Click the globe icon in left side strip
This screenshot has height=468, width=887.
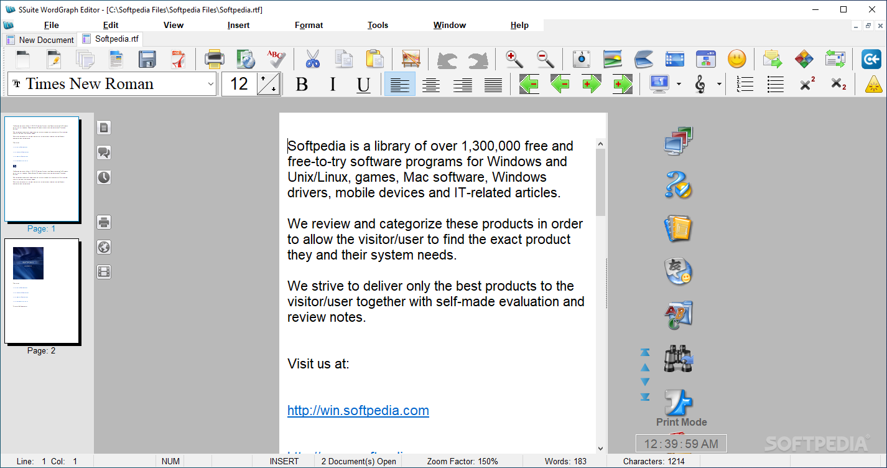coord(104,247)
